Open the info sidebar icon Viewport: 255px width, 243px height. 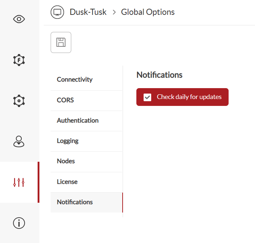(x=19, y=223)
